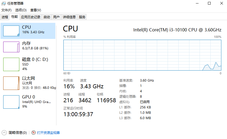This screenshot has height=139, width=227.
Task: Select the 磁盘 0 disk graph thumbnail
Action: [x=11, y=64]
